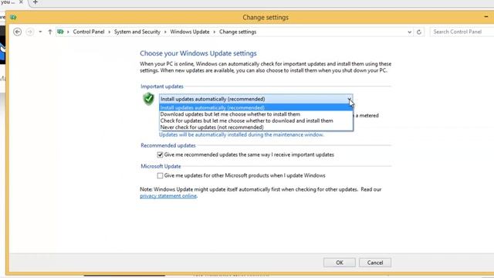
Task: Click the Search Control Panel field
Action: (462, 32)
